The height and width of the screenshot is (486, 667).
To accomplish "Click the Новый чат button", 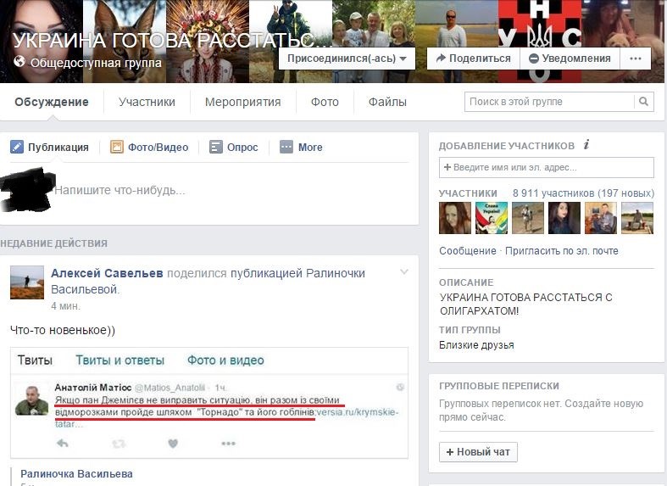I will 478,452.
